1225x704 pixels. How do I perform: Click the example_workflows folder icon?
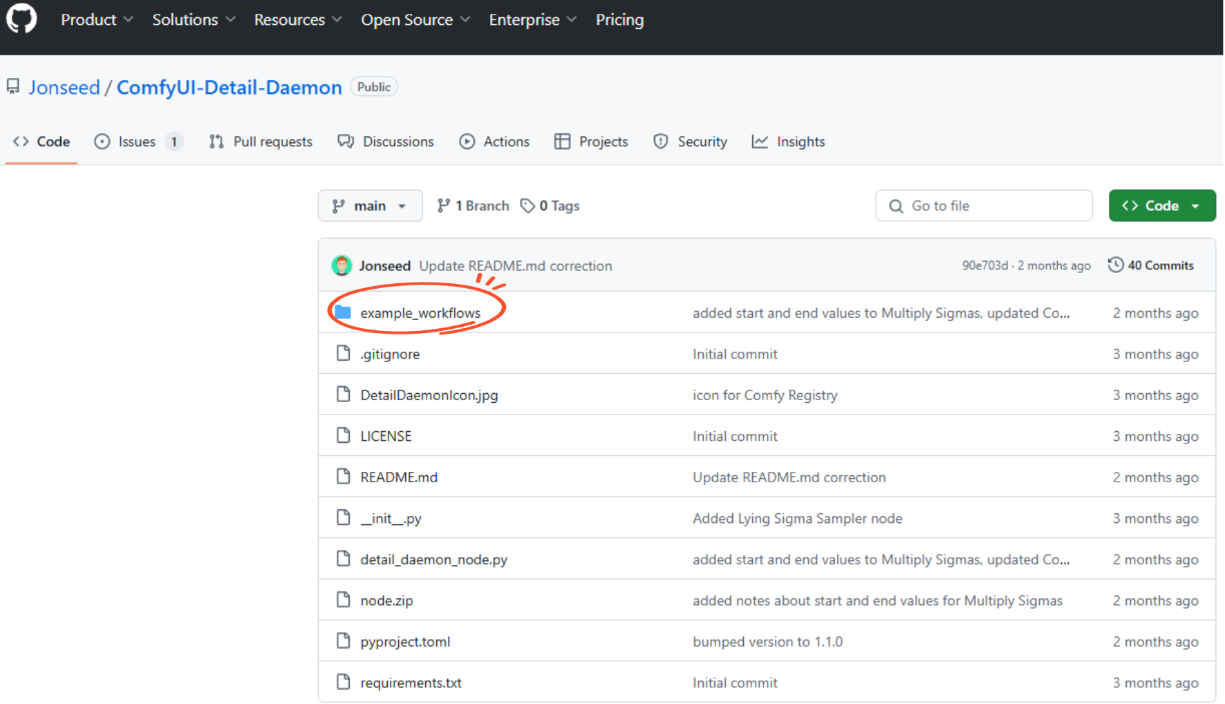(x=343, y=312)
